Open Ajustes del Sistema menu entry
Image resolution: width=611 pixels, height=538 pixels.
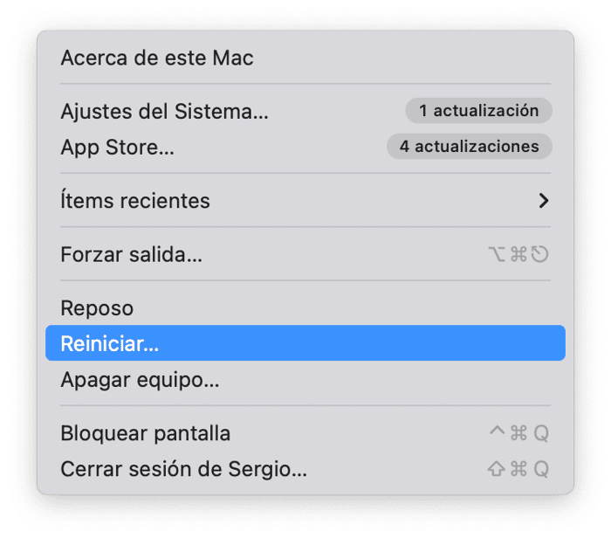tap(164, 111)
